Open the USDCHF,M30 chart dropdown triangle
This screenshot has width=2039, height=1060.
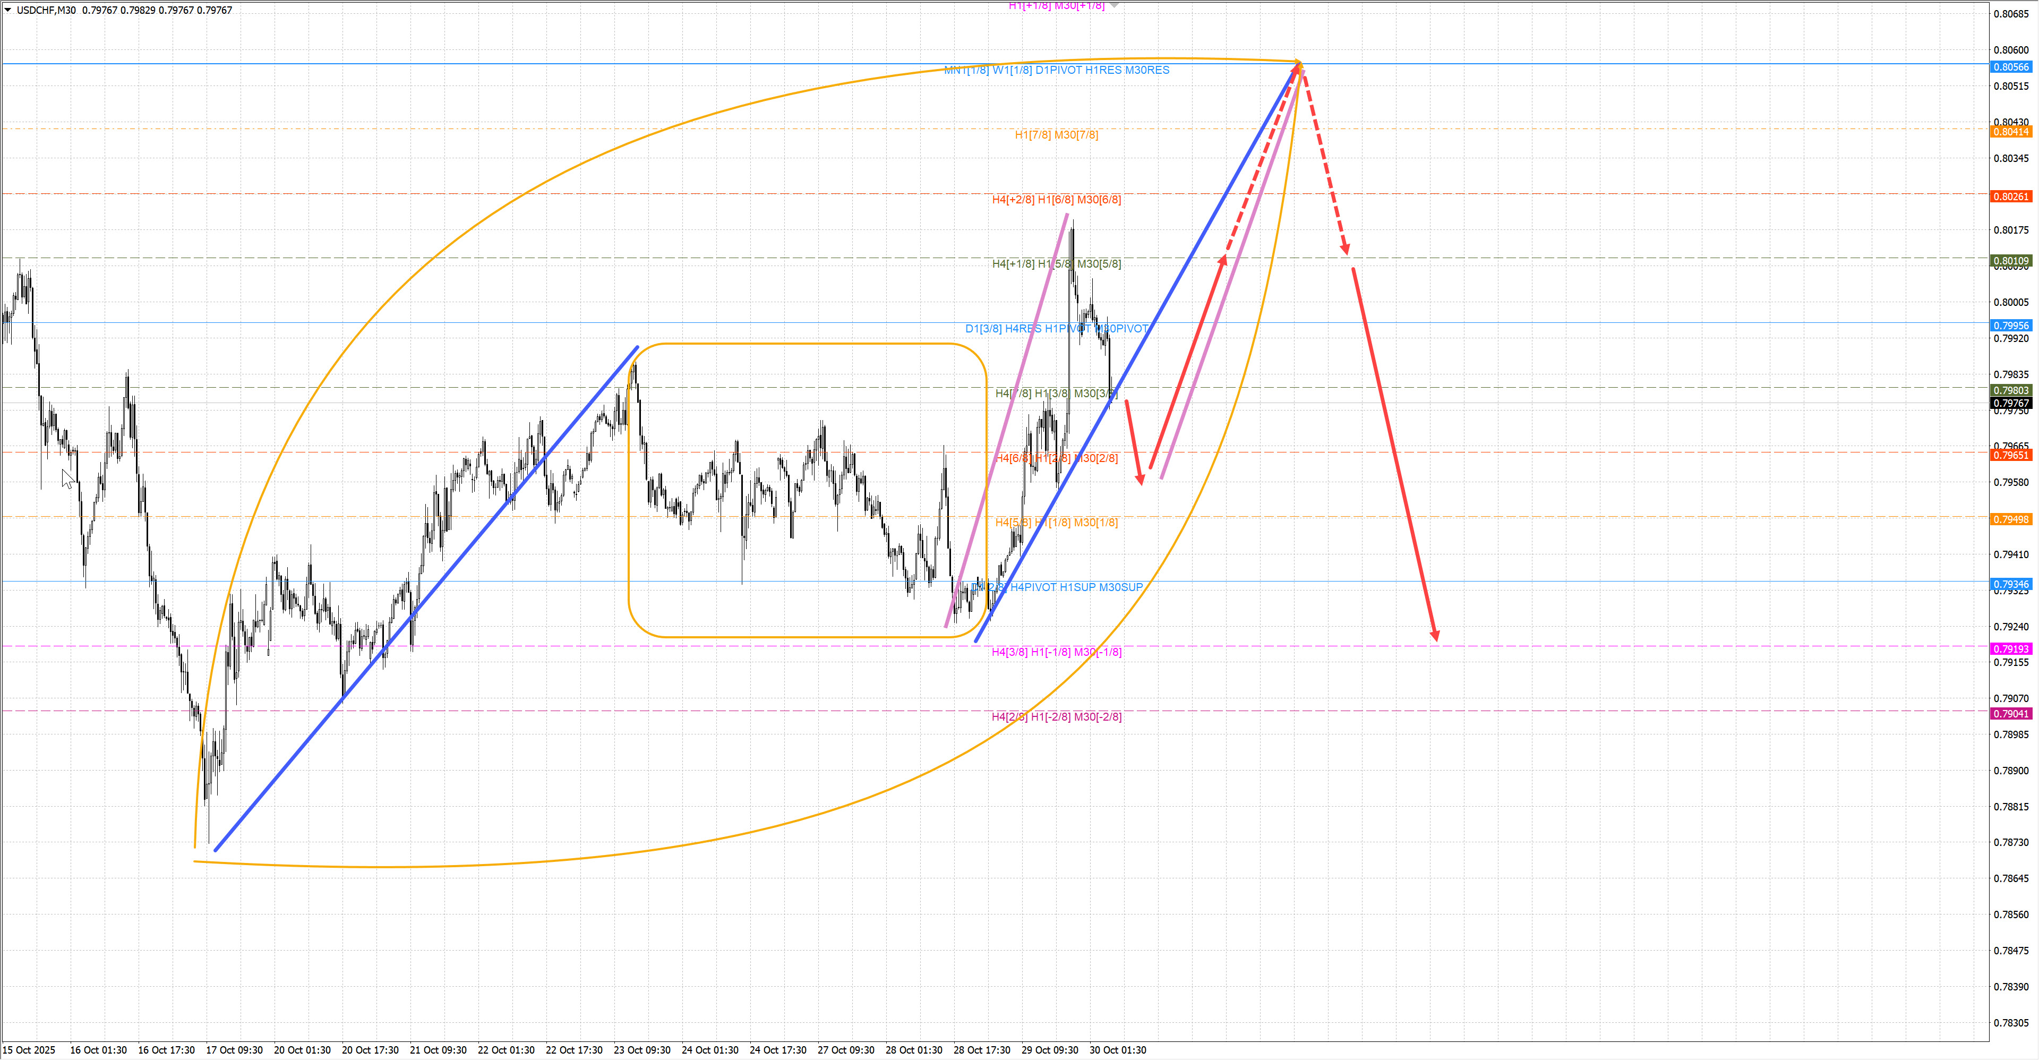[8, 10]
